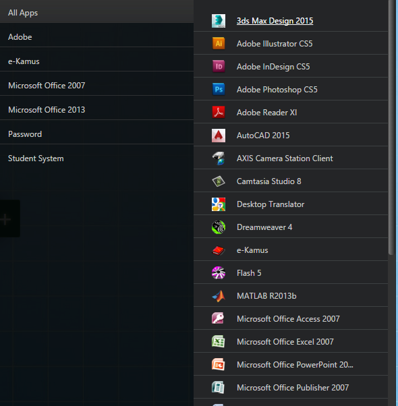Click the Desktop Translator text
Viewport: 398px width, 406px height.
coord(271,204)
